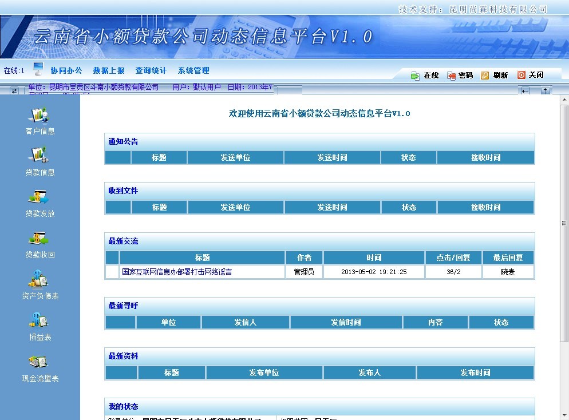Viewport: 569px width, 420px height.
Task: Select the 贷款收回 sidebar icon
Action: [39, 238]
